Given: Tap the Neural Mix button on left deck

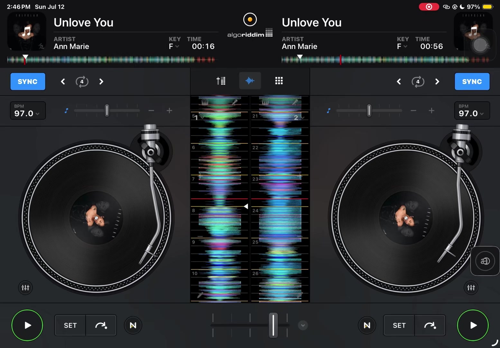Looking at the screenshot, I should [x=133, y=325].
